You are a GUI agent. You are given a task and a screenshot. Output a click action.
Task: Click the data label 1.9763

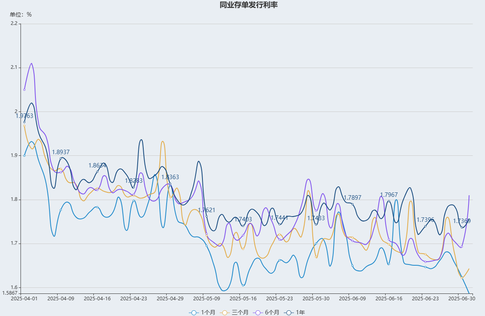click(x=25, y=116)
